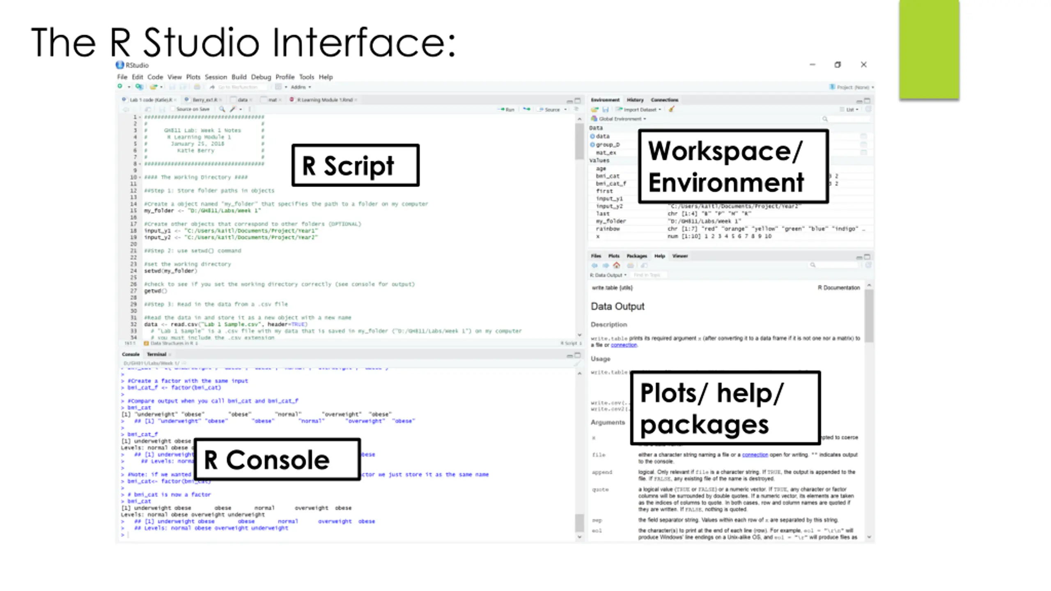The height and width of the screenshot is (591, 1051).
Task: Open the List view dropdown in Environment pane
Action: click(849, 110)
